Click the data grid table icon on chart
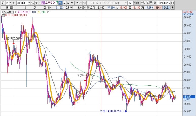Image resolution: width=196 pixels, height=116 pixels. [3, 16]
